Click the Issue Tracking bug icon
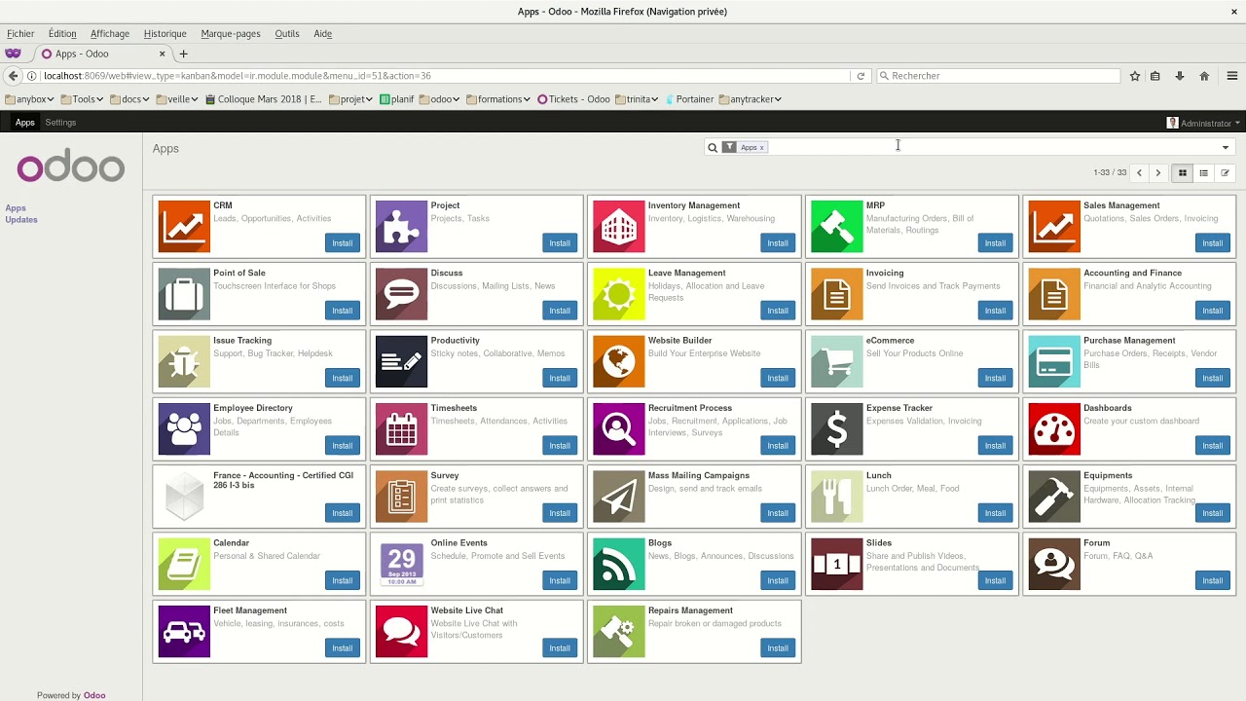This screenshot has width=1246, height=701. point(184,361)
